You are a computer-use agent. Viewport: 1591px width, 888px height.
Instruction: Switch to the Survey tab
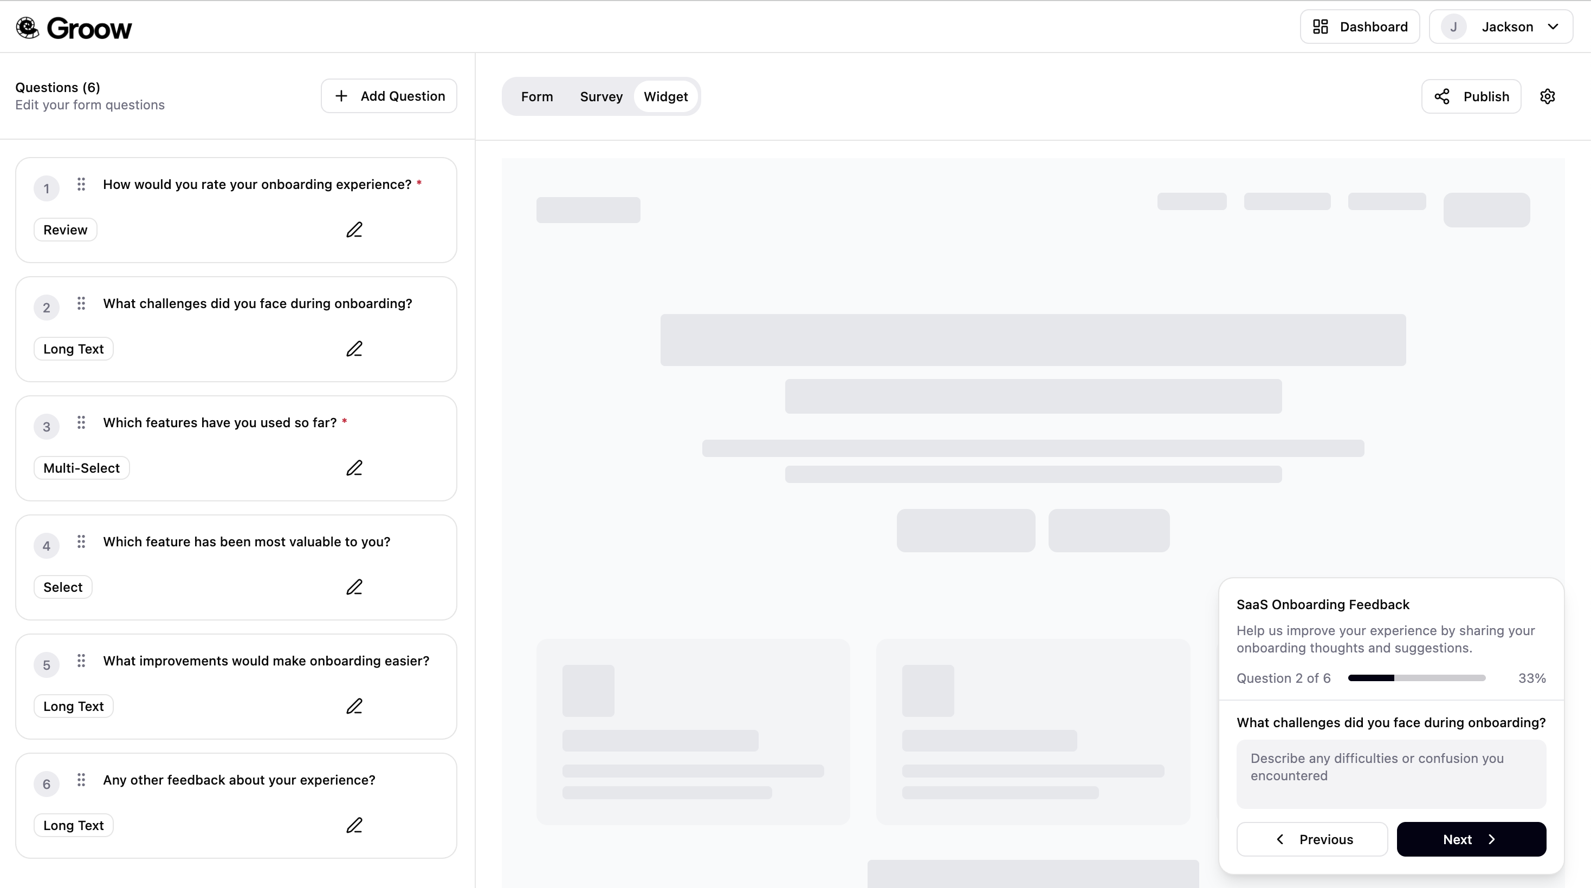(601, 96)
